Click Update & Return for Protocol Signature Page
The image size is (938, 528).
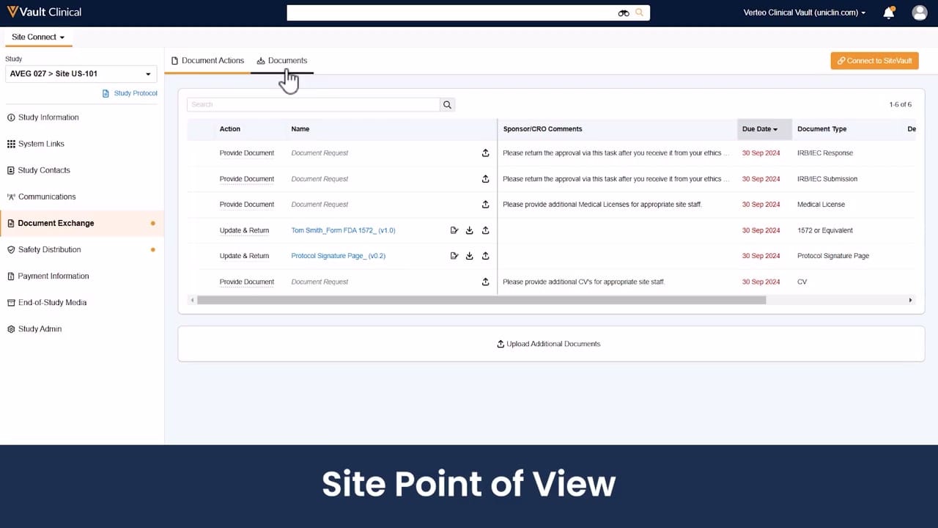244,256
